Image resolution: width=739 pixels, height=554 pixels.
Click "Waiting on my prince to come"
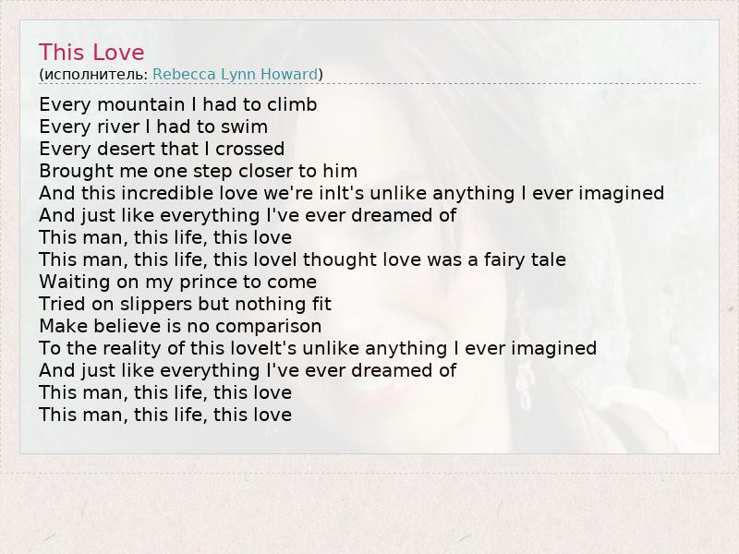pos(177,282)
